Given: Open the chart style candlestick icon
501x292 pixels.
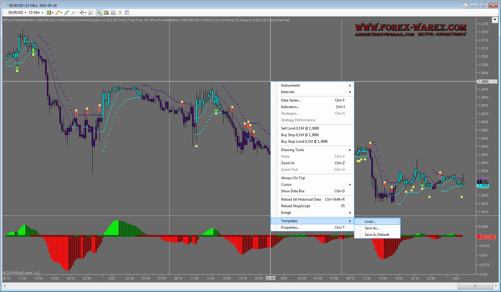Looking at the screenshot, I should click(49, 13).
